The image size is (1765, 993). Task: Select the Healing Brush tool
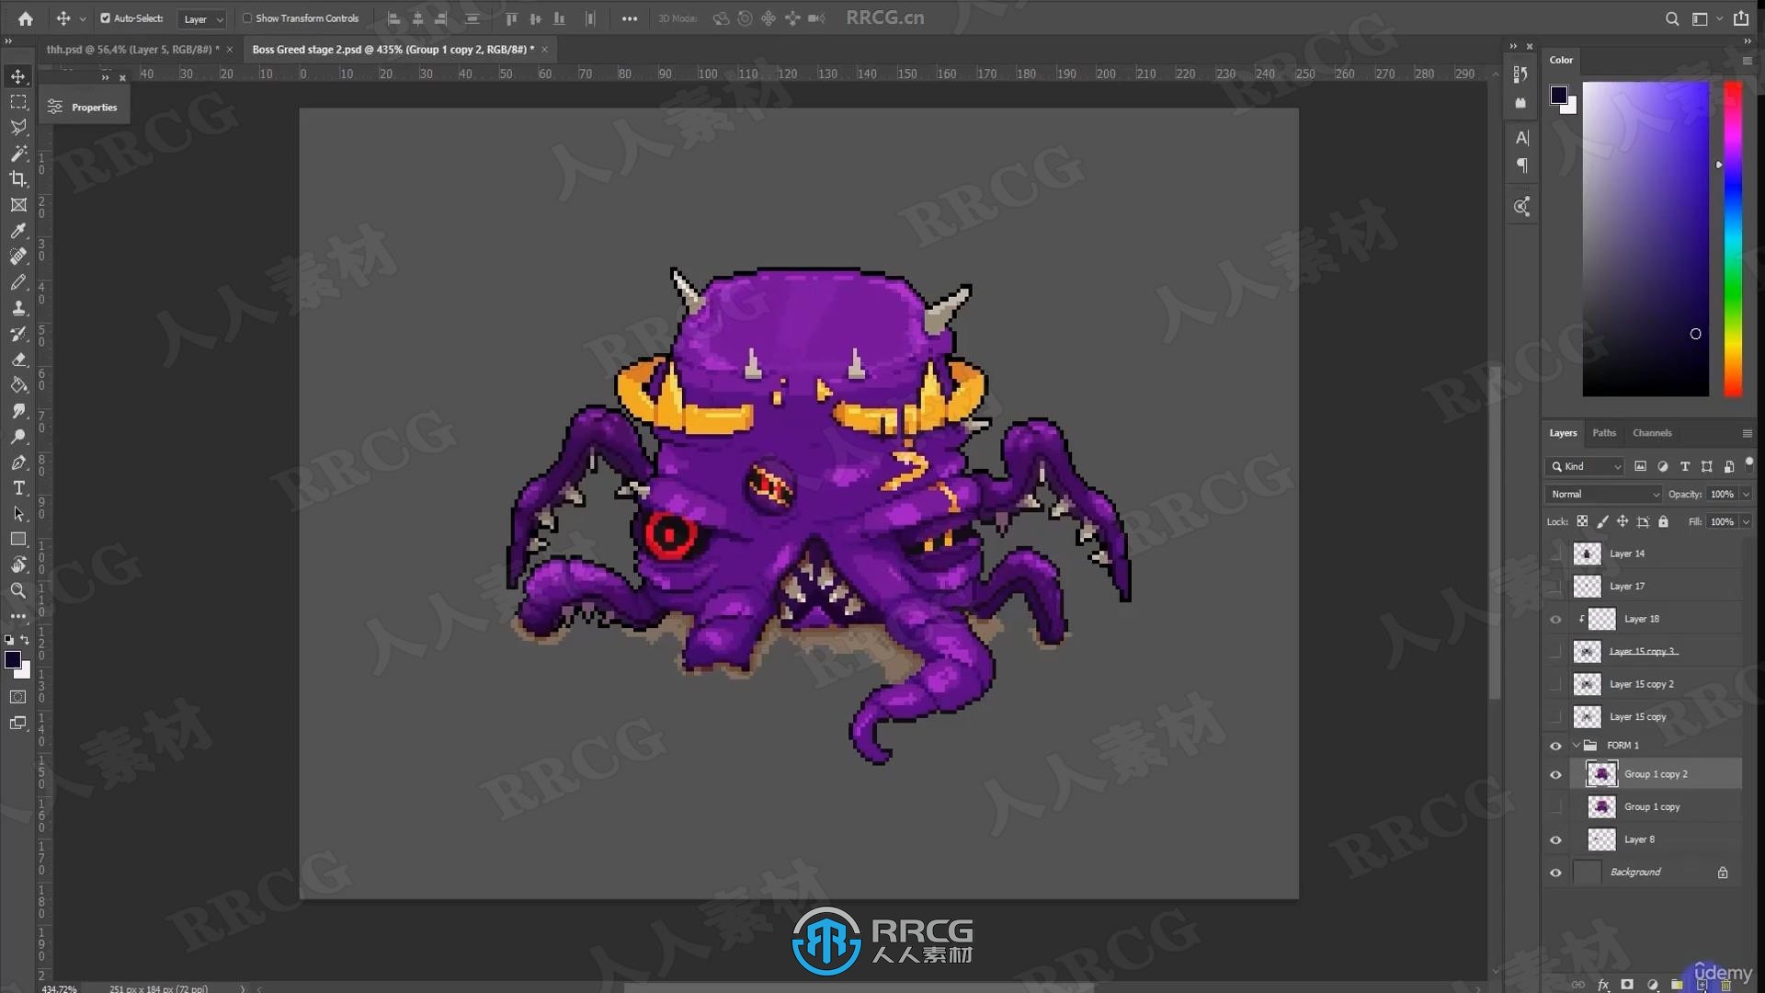[18, 257]
